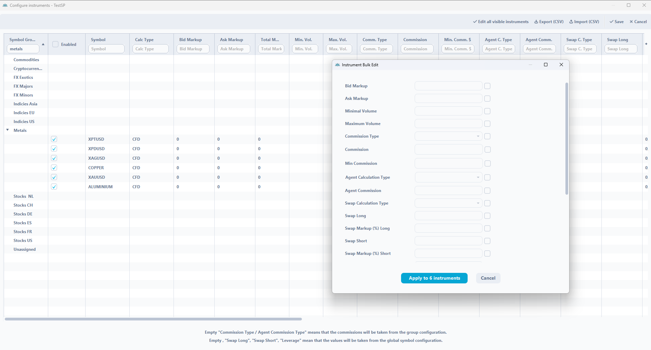This screenshot has width=651, height=350.
Task: Click the dialog's Cancel button
Action: click(x=488, y=278)
